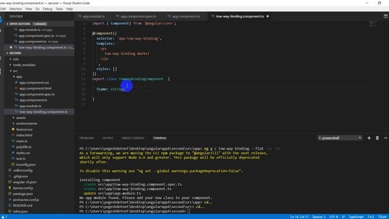
Task: Open .gitignore file
Action: point(20,176)
